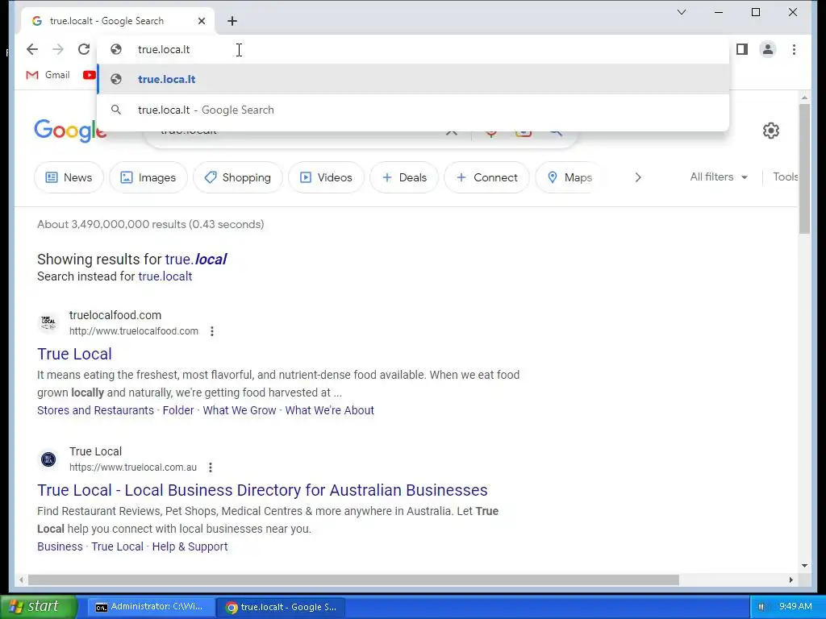826x619 pixels.
Task: Click the truelocalfood.com favicon
Action: click(48, 322)
